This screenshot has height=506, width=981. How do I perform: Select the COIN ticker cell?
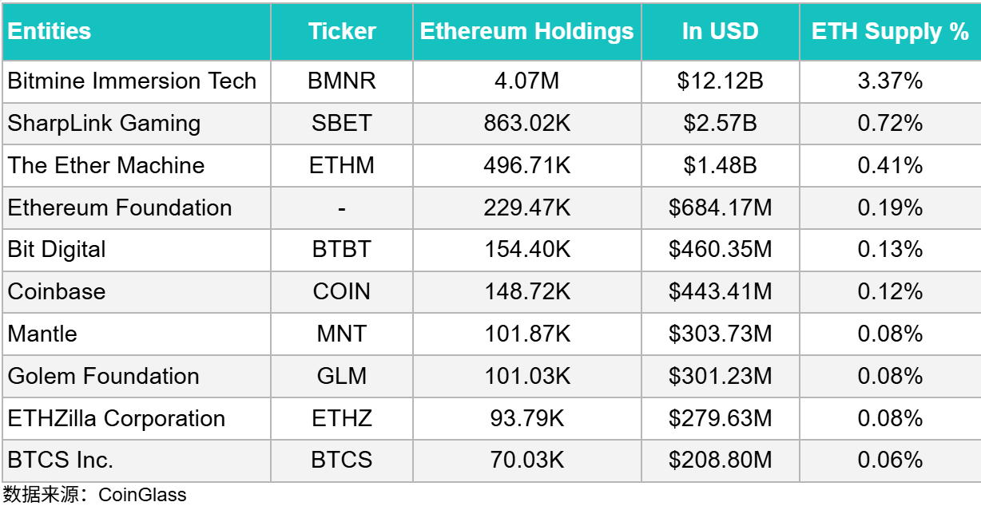pyautogui.click(x=342, y=291)
